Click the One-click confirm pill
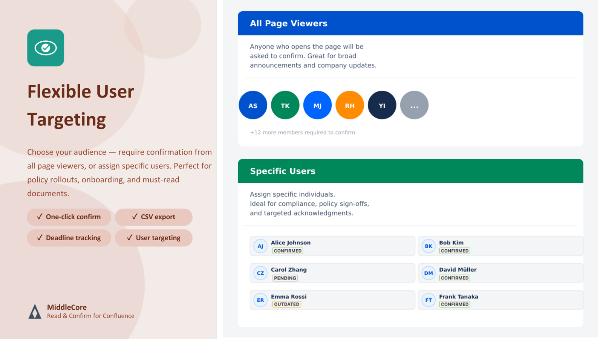This screenshot has height=339, width=603. tap(69, 217)
